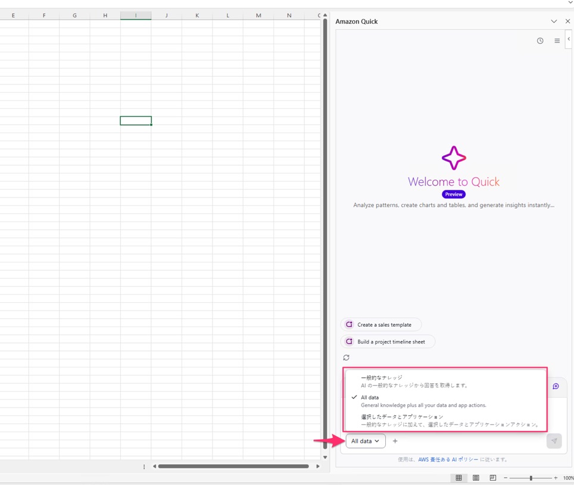The height and width of the screenshot is (485, 574).
Task: Click the sheet tab splitter dots
Action: coord(144,467)
